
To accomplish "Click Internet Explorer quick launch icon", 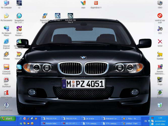I will coord(21,118).
